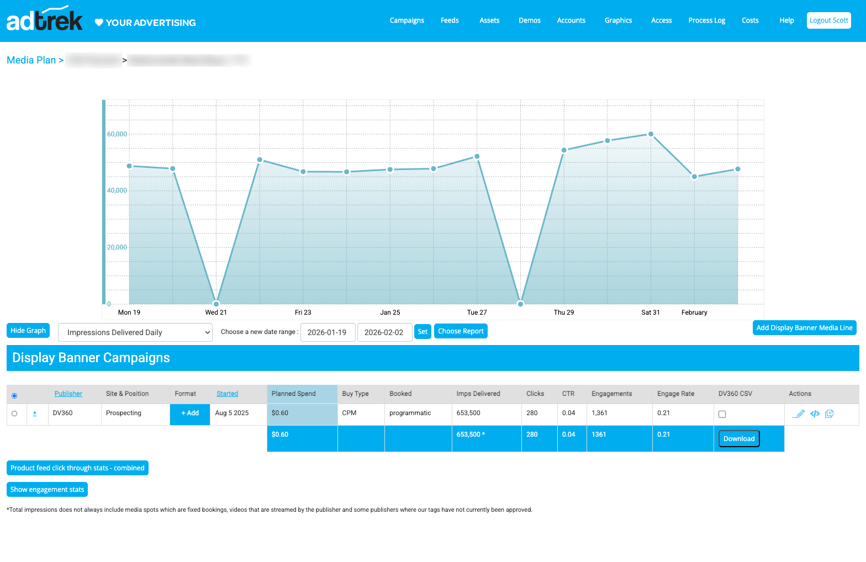The image size is (866, 562).
Task: Click the Tue 27 data point on graph
Action: (477, 157)
